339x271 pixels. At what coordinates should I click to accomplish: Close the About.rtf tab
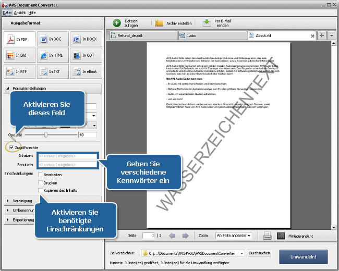(312, 36)
